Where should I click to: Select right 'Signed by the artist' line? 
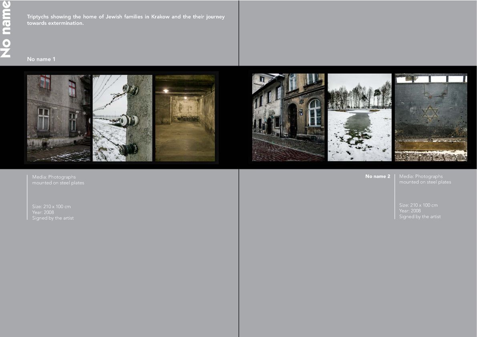coord(420,217)
